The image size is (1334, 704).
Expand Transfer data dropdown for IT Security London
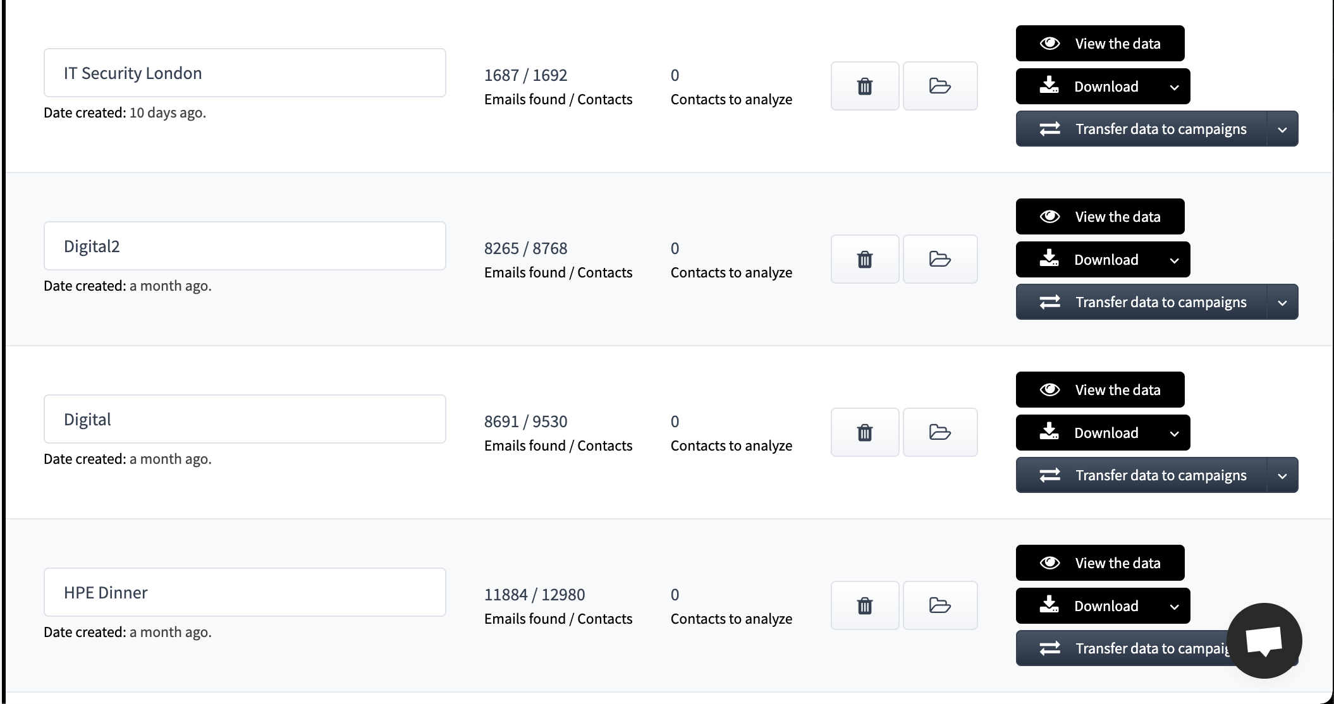point(1282,129)
